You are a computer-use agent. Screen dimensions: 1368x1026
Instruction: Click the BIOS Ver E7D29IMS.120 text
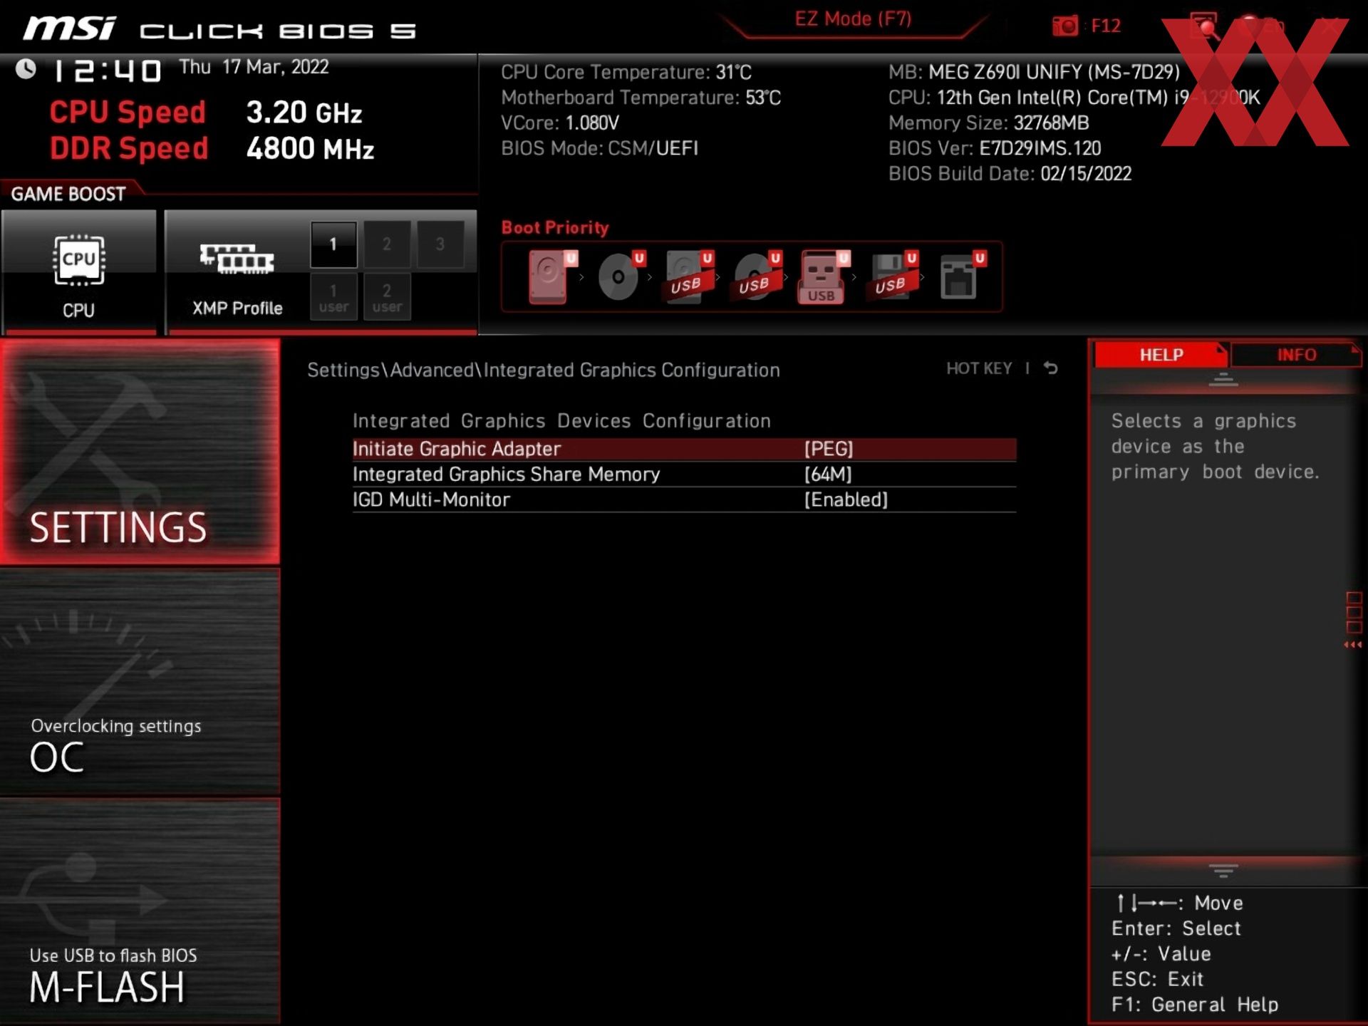coord(995,149)
